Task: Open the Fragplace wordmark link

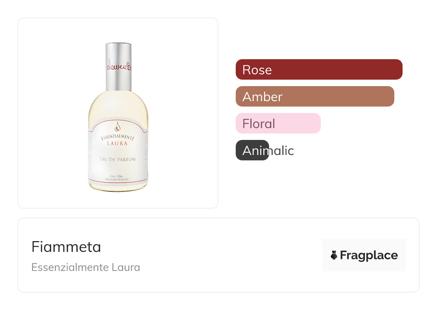Action: (368, 255)
